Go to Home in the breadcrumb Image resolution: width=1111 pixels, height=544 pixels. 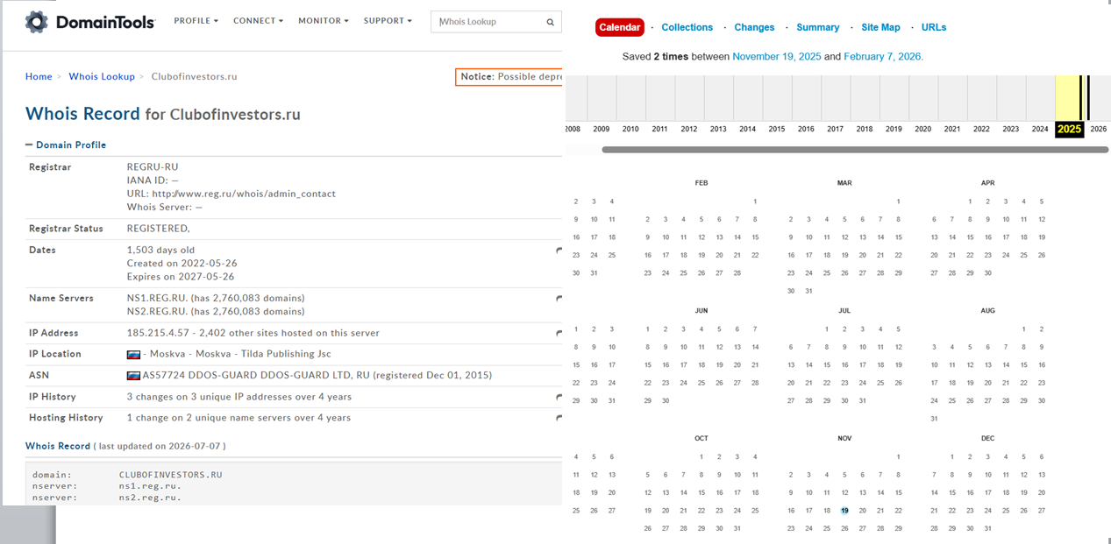[39, 77]
